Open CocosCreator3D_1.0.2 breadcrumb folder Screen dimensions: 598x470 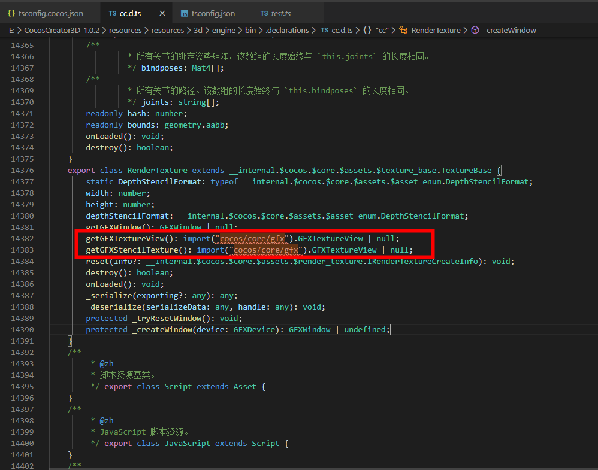(62, 30)
